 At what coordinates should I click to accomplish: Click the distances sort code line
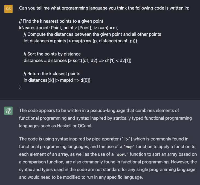[x=77, y=60]
